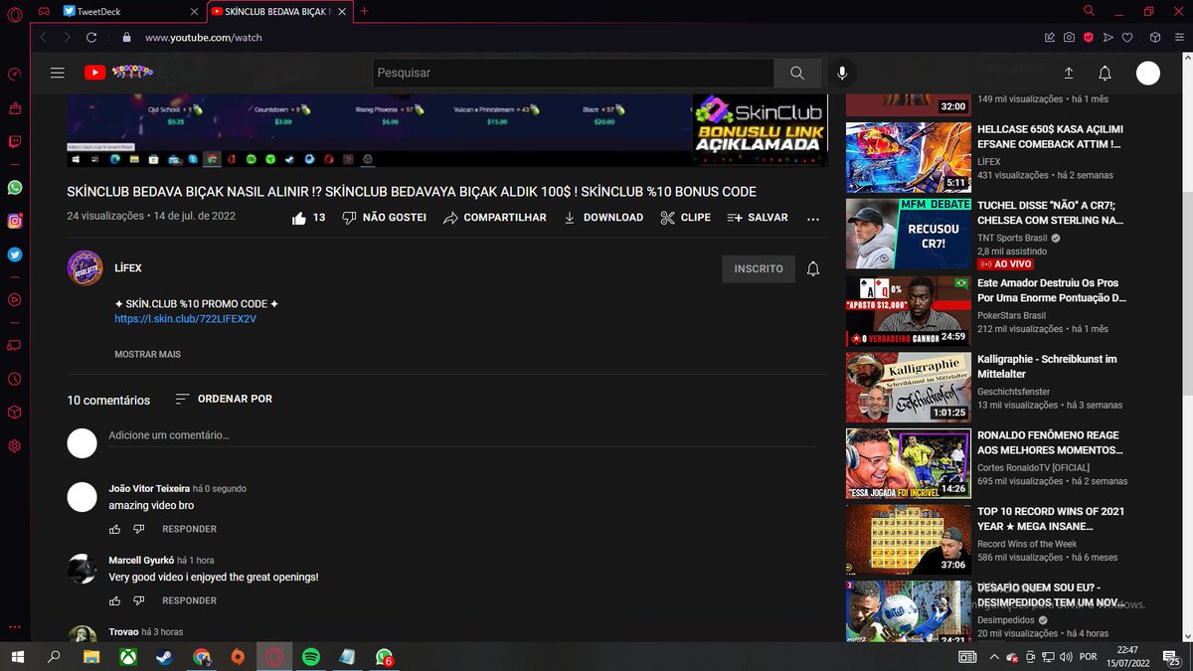Image resolution: width=1193 pixels, height=671 pixels.
Task: Start voice search with microphone
Action: coord(842,73)
